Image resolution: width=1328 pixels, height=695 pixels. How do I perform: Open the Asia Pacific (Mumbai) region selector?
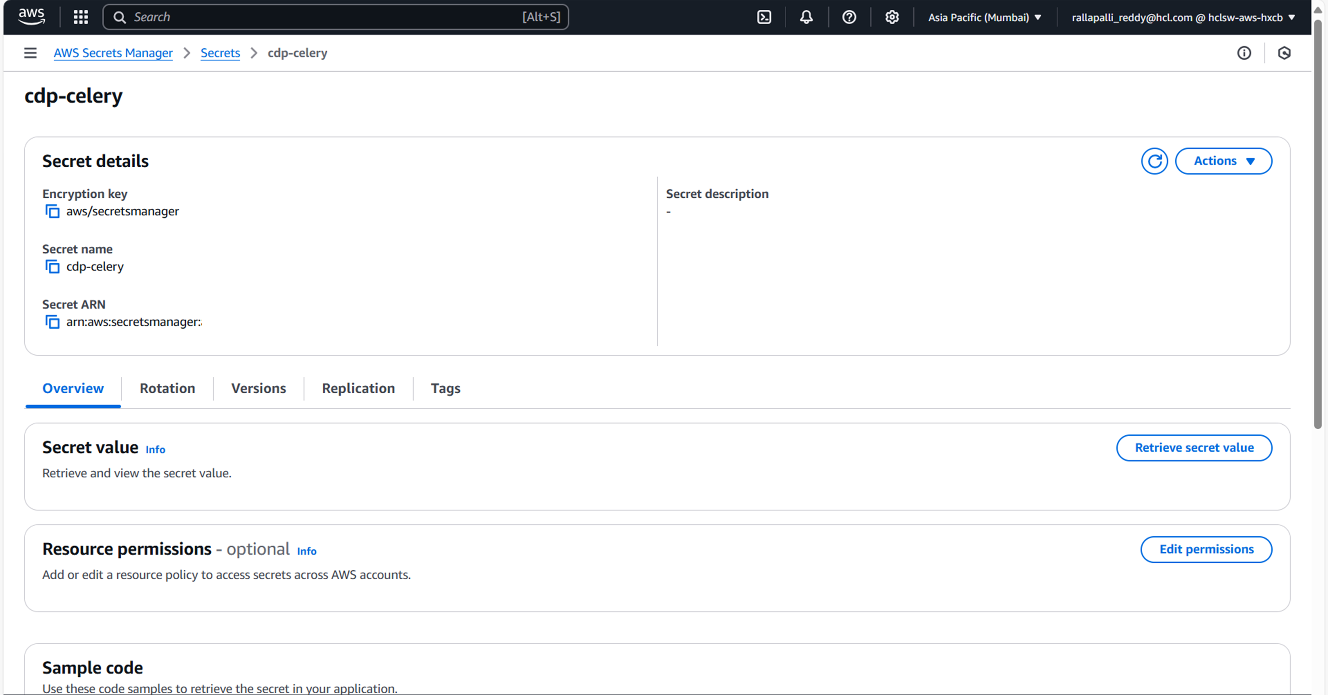pos(984,18)
